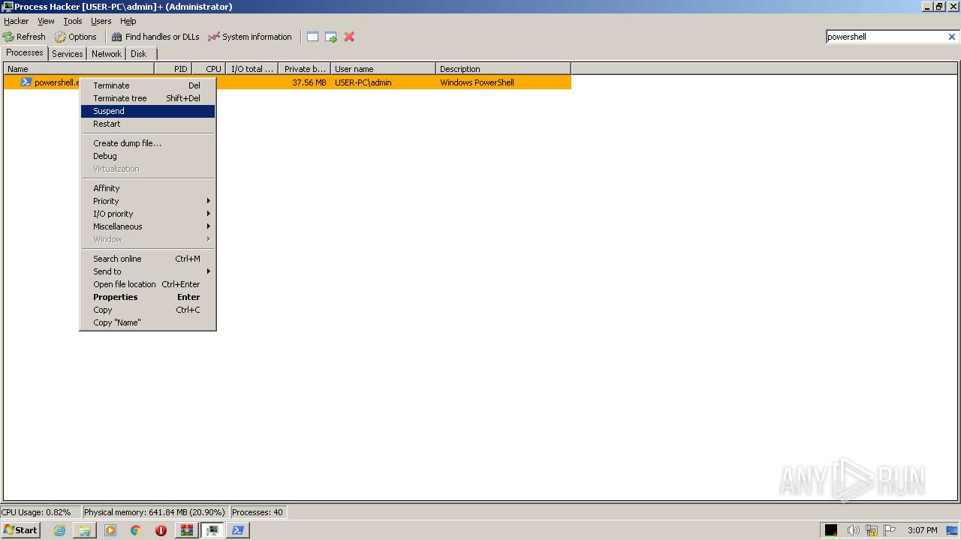Click the Refresh toolbar button
The height and width of the screenshot is (540, 961).
coord(24,37)
